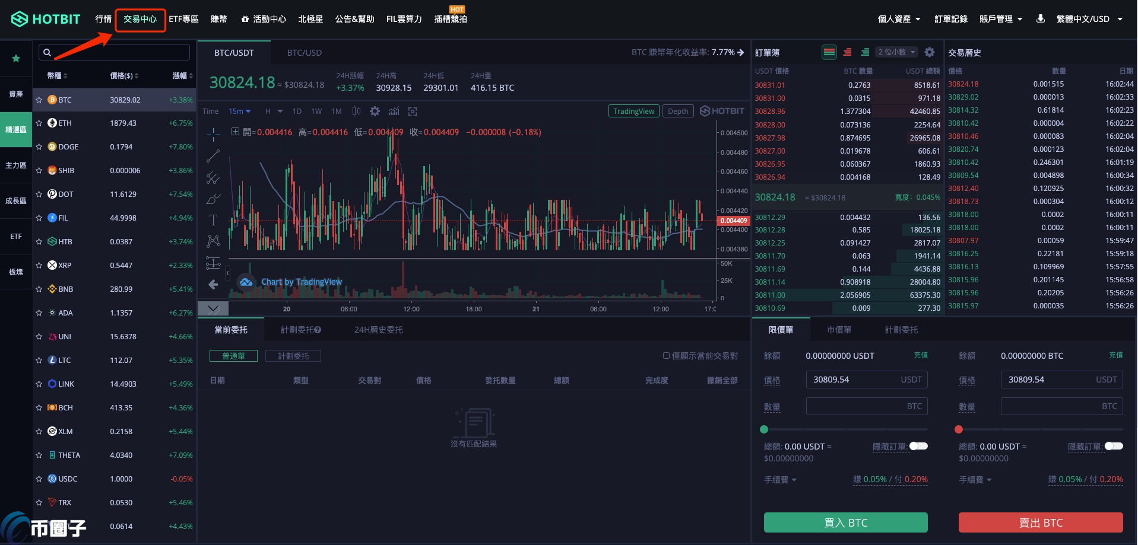Viewport: 1138px width, 545px height.
Task: Open chart settings gear in chart toolbar
Action: [375, 111]
